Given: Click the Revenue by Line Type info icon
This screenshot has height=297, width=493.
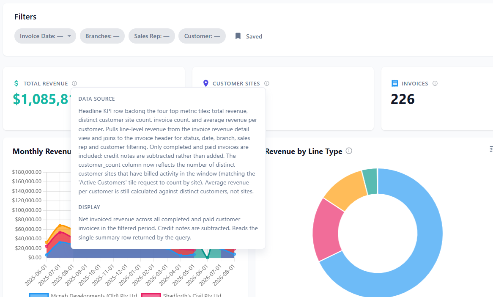Looking at the screenshot, I should (x=349, y=151).
